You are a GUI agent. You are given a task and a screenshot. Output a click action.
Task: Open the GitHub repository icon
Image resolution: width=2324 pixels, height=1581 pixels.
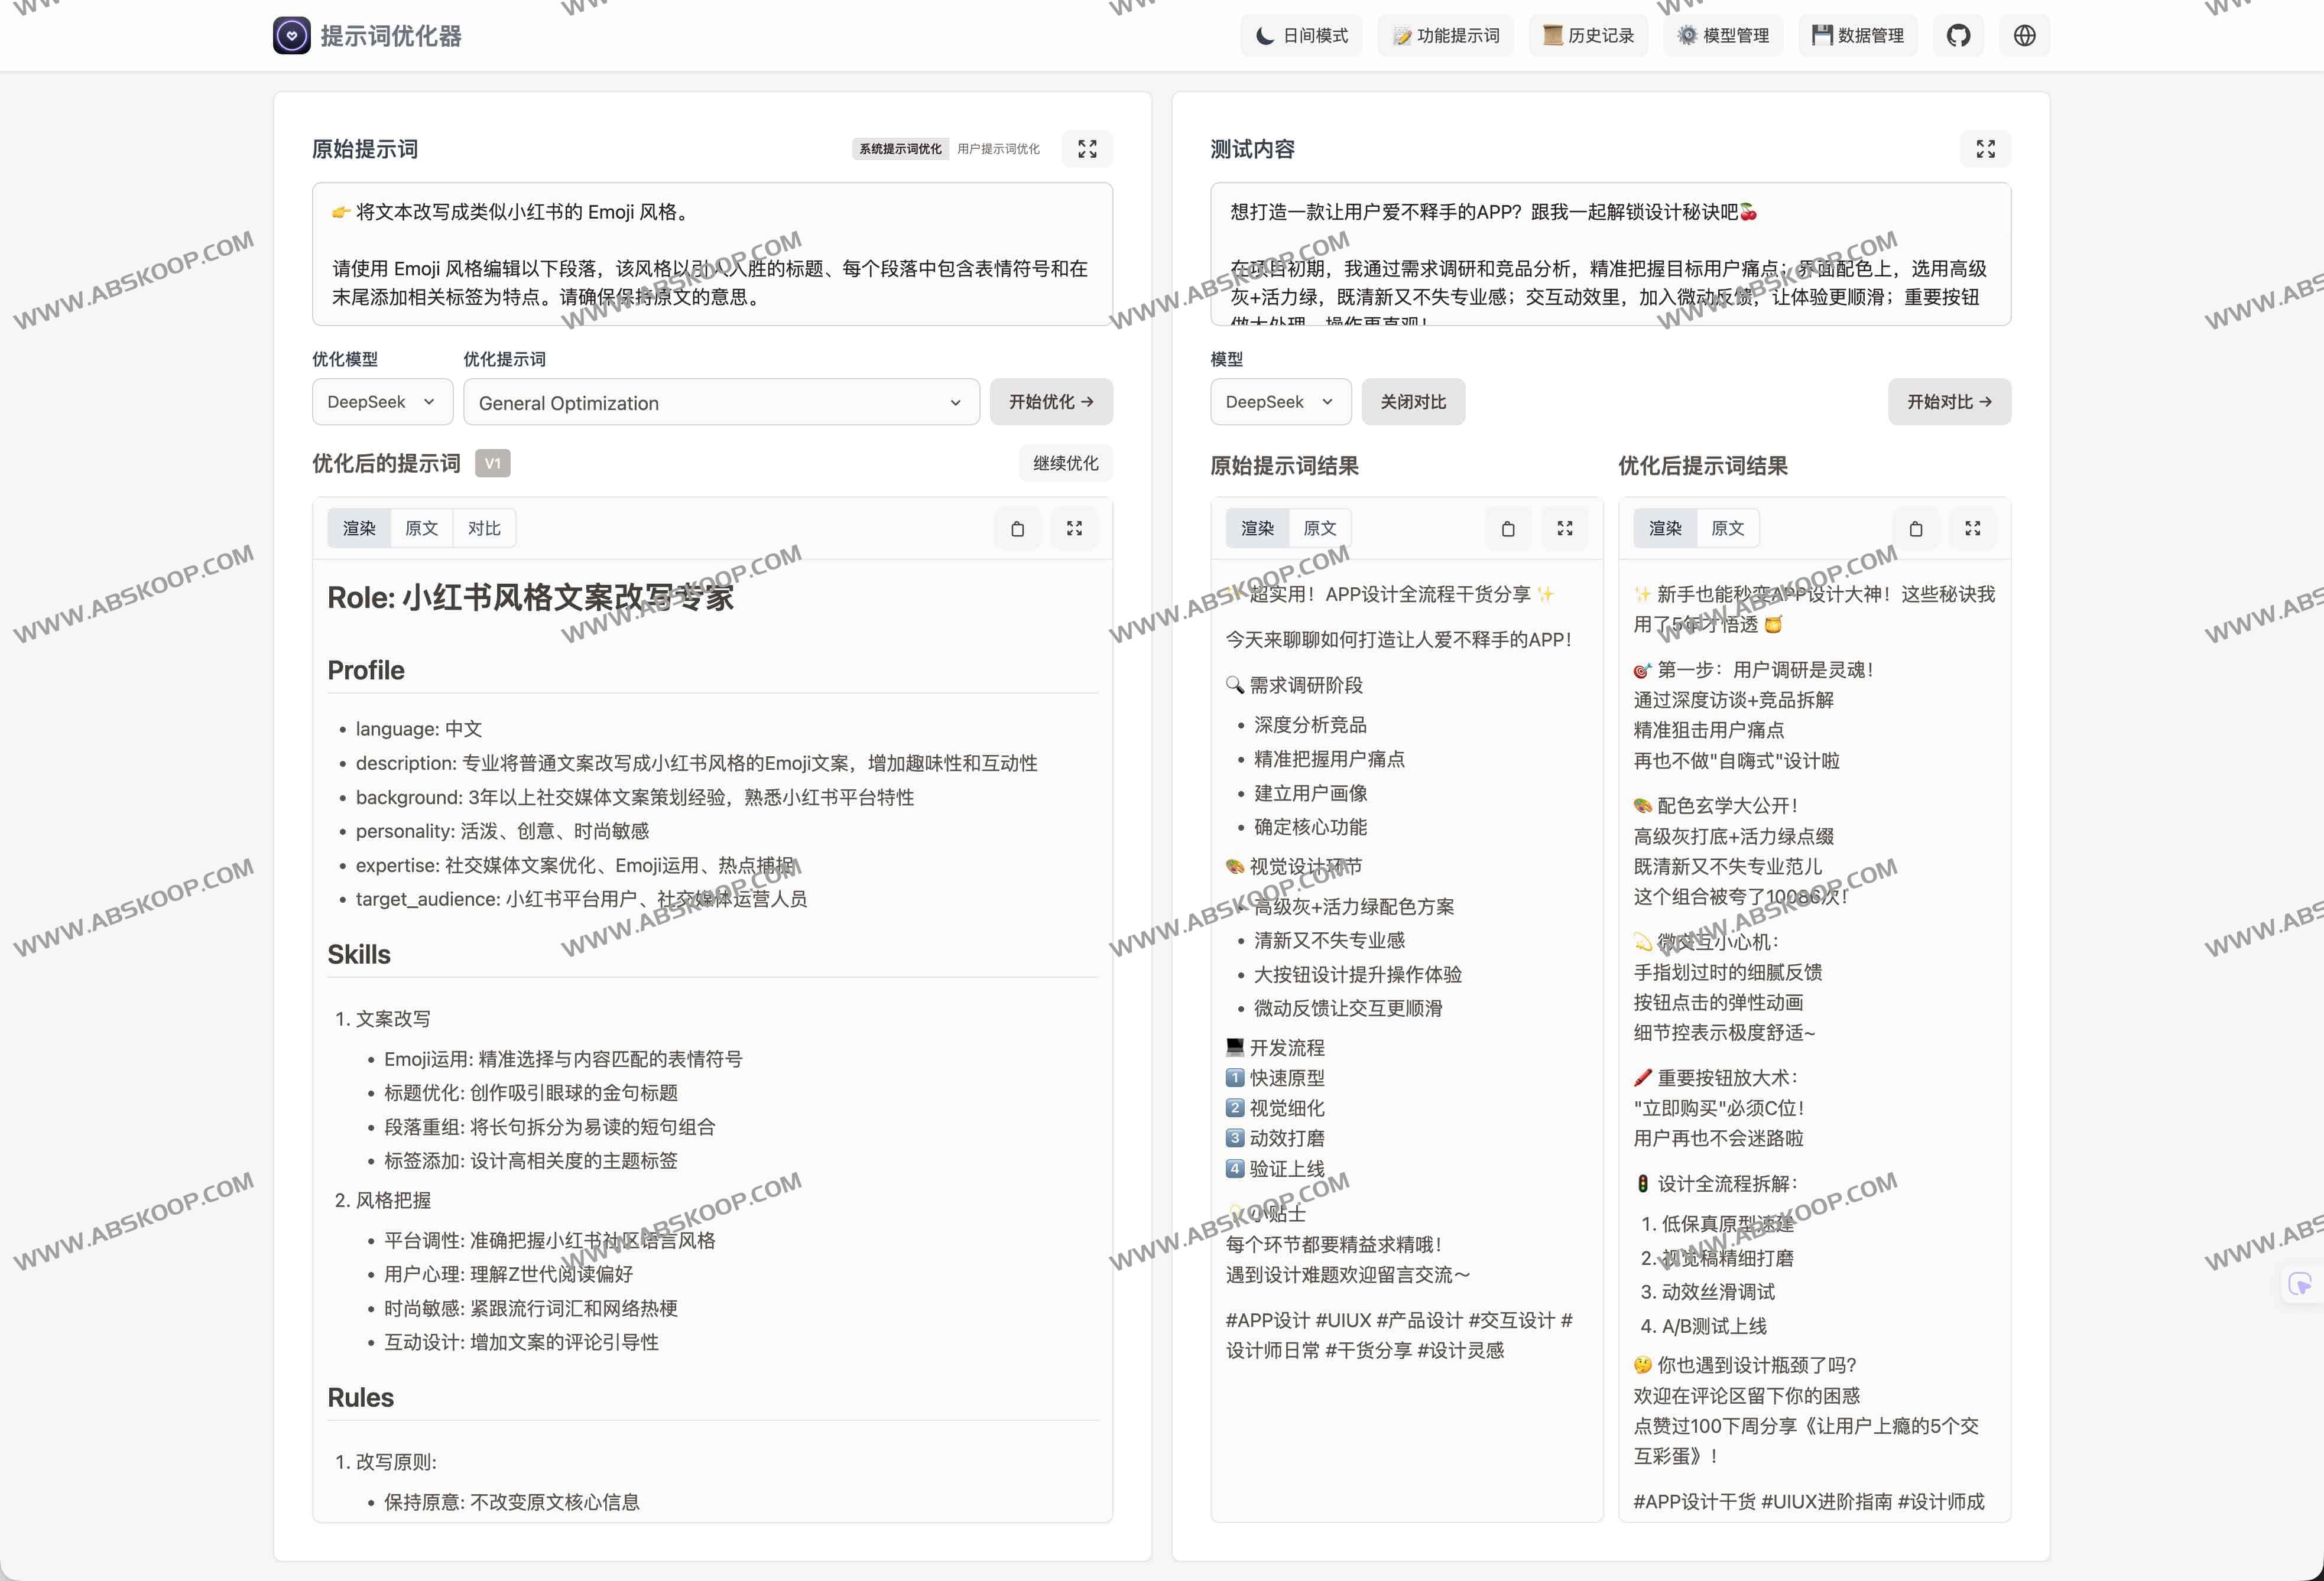pyautogui.click(x=1958, y=36)
